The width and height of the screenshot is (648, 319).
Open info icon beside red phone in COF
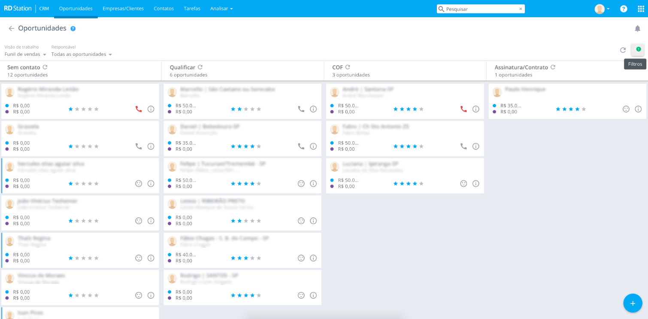pyautogui.click(x=475, y=109)
